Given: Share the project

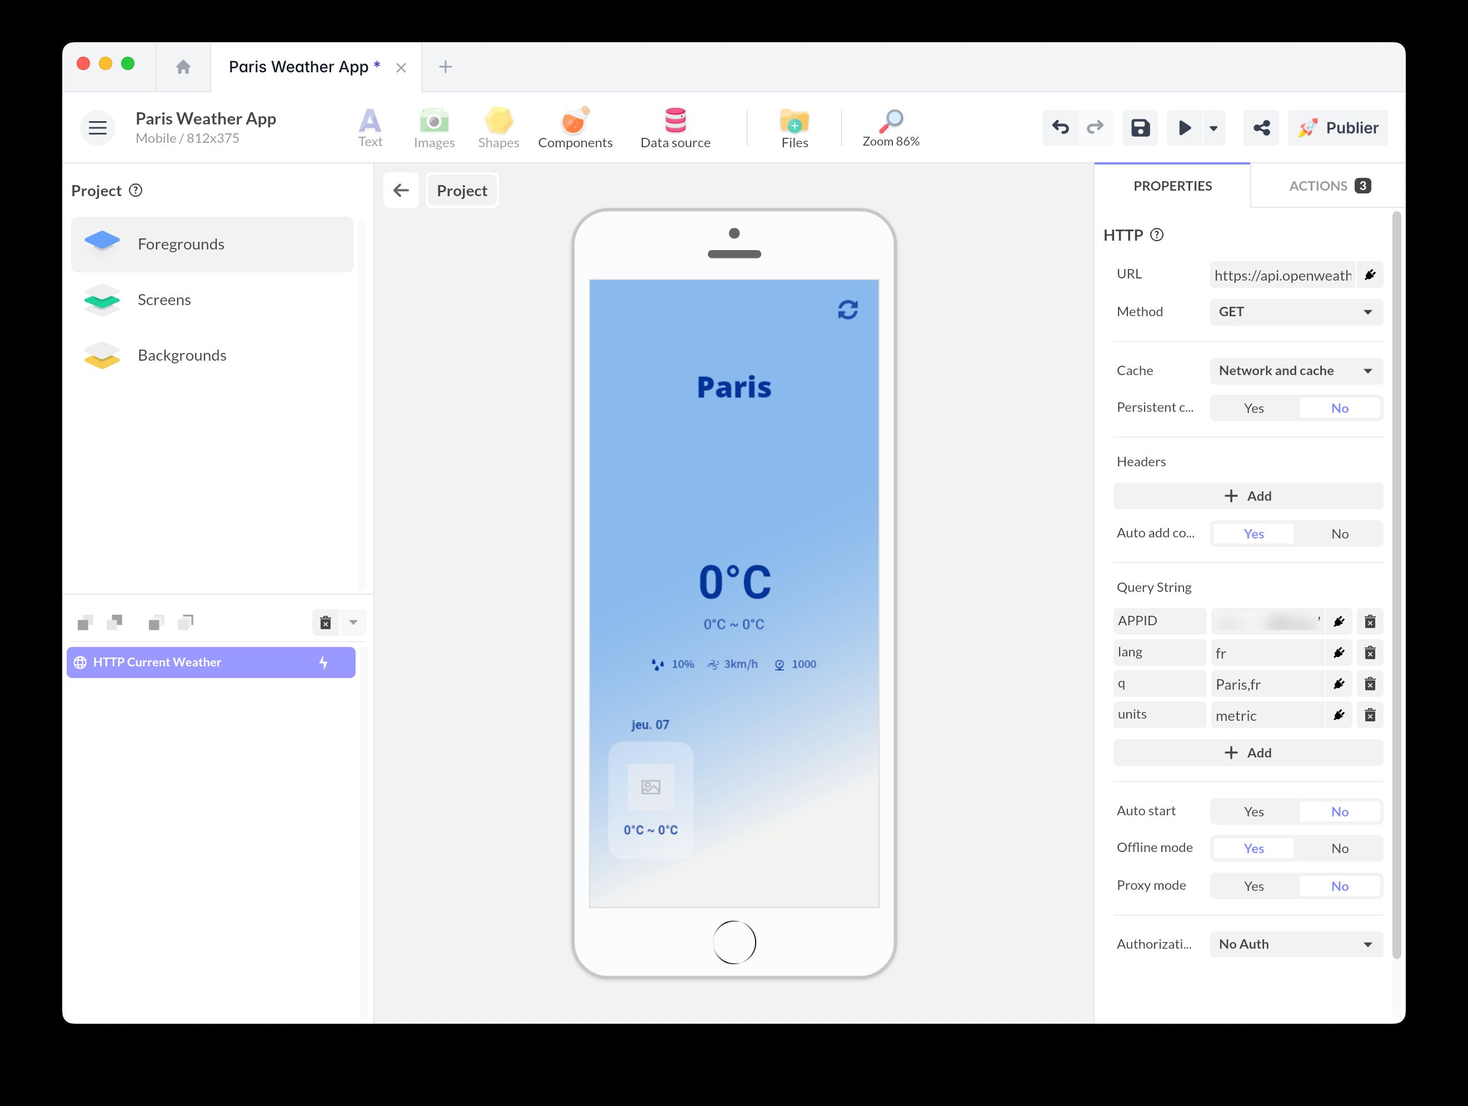Looking at the screenshot, I should click(x=1261, y=127).
